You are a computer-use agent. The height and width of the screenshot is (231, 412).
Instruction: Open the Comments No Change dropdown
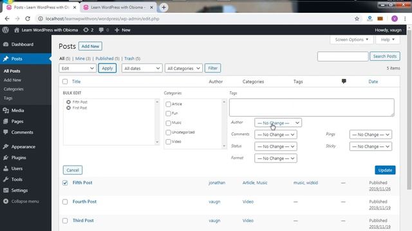coord(276,134)
